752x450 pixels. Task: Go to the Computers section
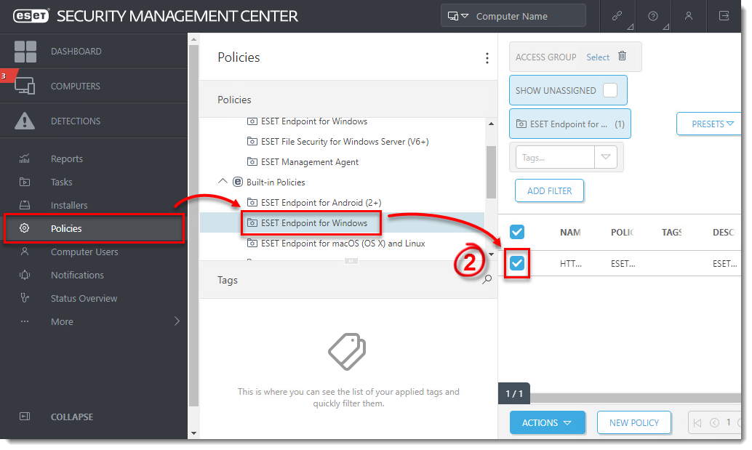pyautogui.click(x=76, y=87)
